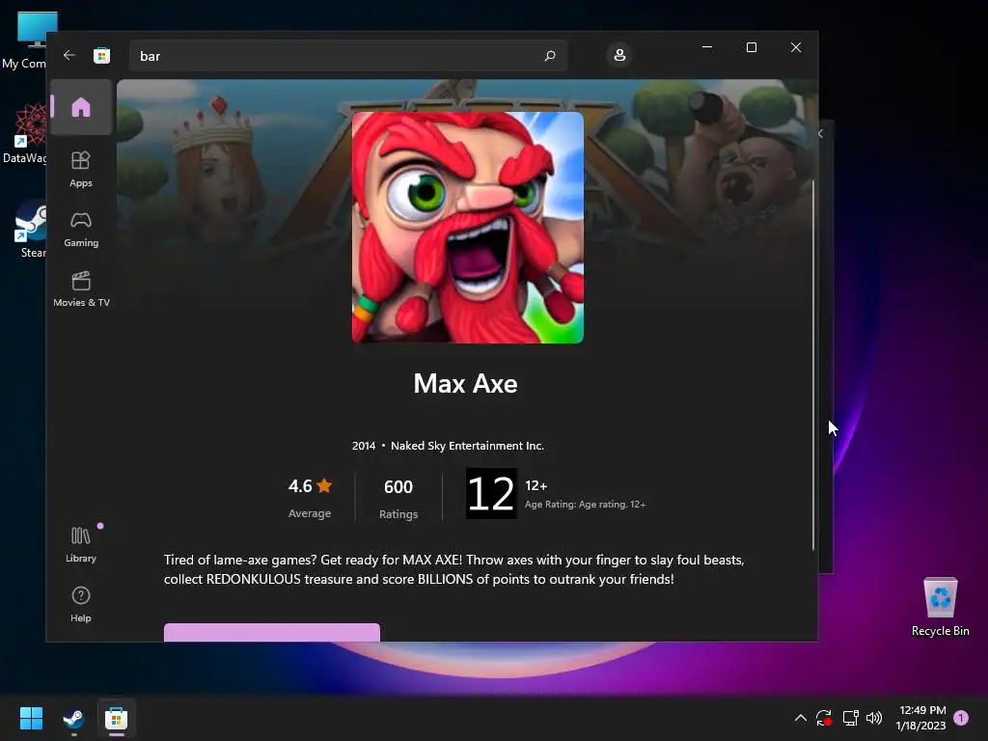
Task: Go back with the Store back arrow
Action: [x=69, y=55]
